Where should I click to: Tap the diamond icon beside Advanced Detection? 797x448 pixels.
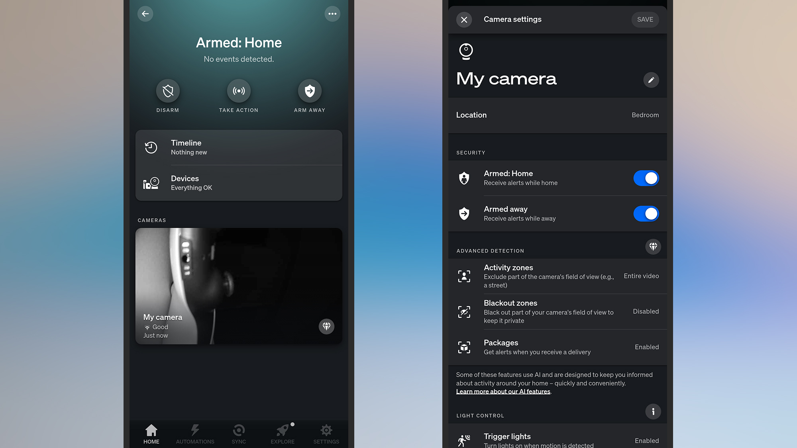[x=653, y=246]
